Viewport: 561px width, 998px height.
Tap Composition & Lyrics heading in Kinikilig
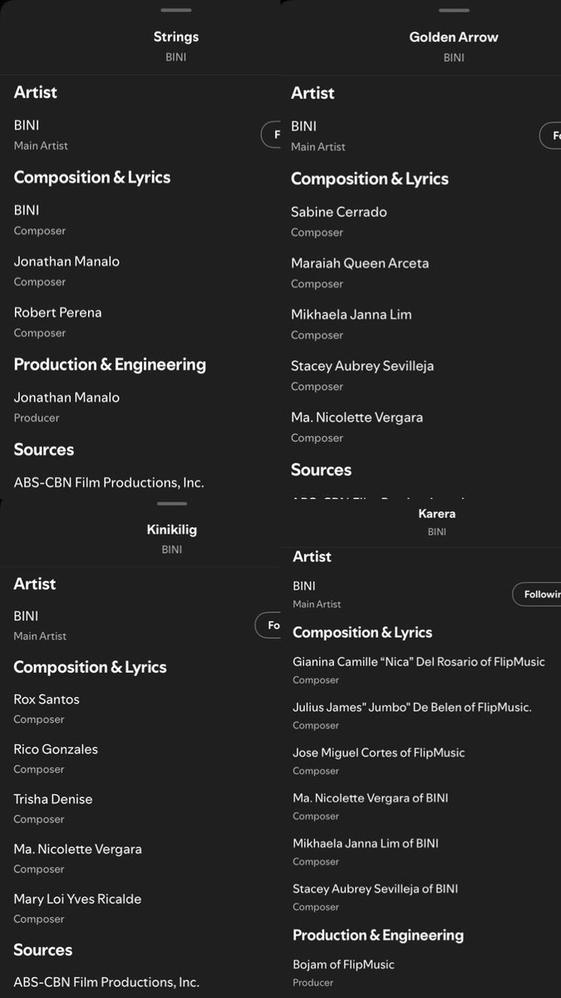coord(90,667)
